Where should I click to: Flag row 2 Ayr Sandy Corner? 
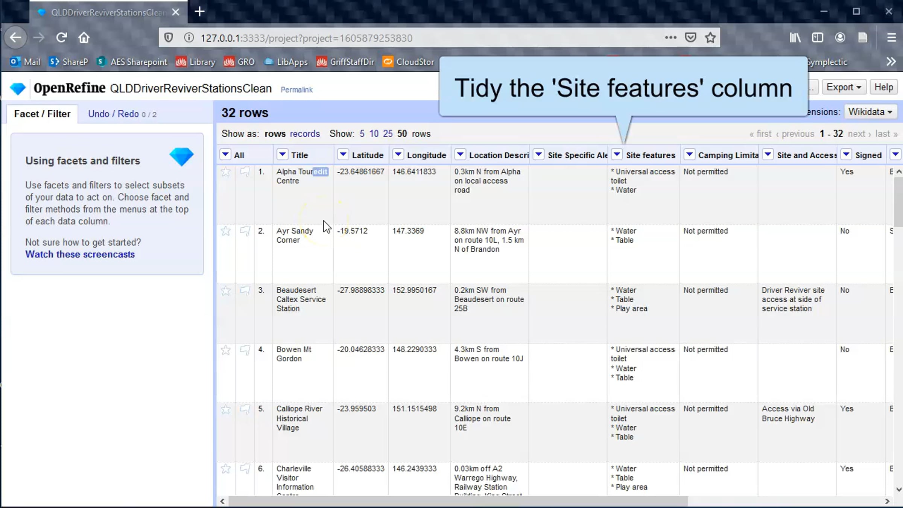tap(245, 231)
